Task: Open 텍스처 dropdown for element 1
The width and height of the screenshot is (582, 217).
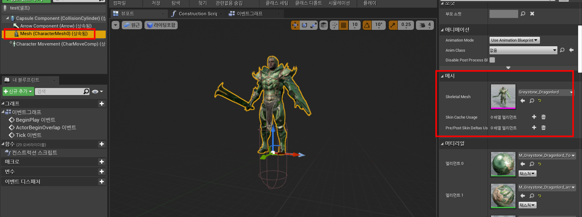Action: pyautogui.click(x=527, y=205)
